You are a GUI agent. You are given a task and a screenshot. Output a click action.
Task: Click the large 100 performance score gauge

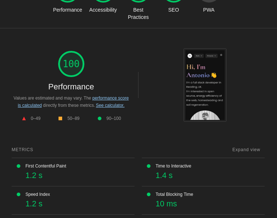[x=71, y=64]
